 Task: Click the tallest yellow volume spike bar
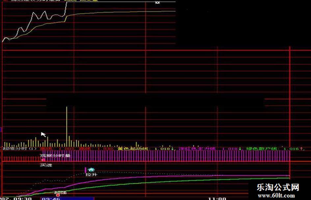coord(66,127)
